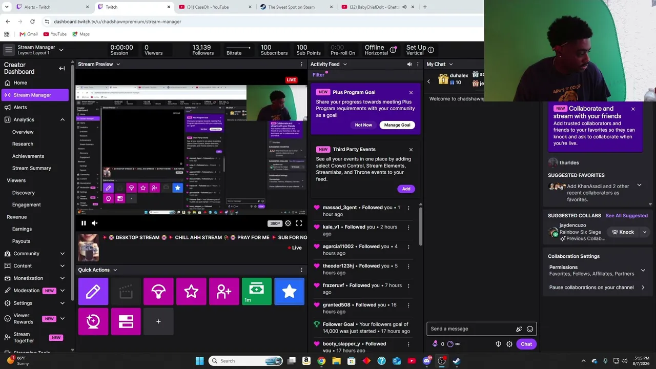656x369 pixels.
Task: Click Not Now on Plus Program card
Action: pos(363,125)
